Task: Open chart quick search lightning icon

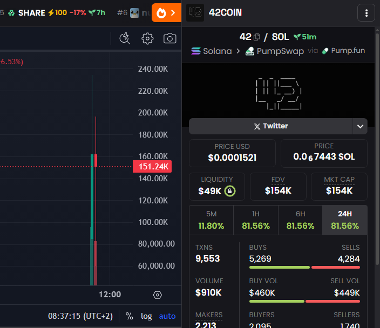Action: pos(125,38)
